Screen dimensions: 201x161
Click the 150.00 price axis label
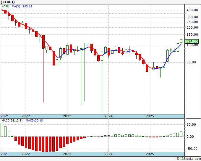pos(192,34)
